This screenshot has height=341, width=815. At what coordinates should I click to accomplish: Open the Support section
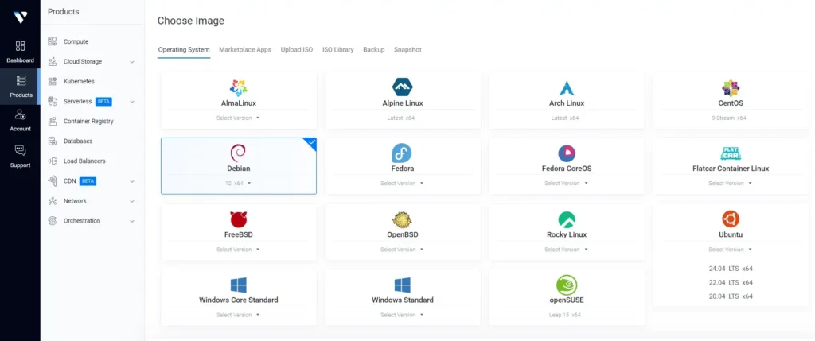click(x=20, y=157)
